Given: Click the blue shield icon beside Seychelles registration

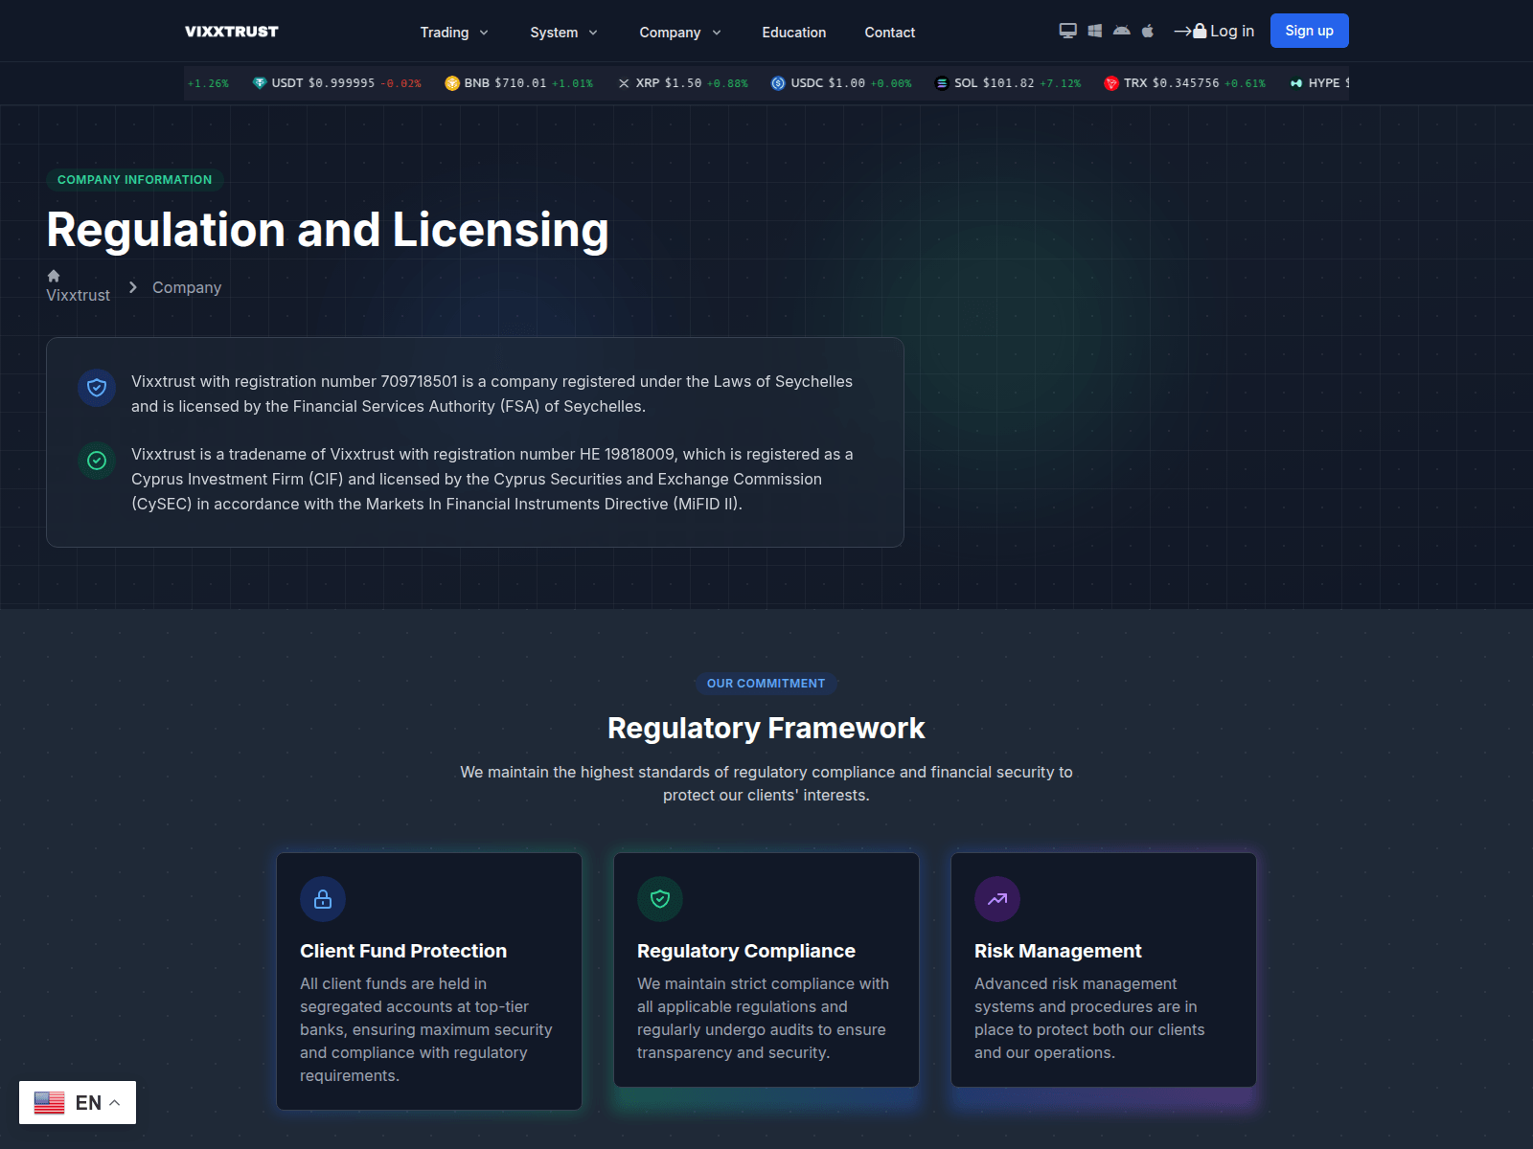Looking at the screenshot, I should (97, 388).
